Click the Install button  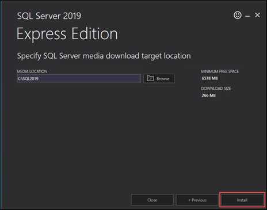click(242, 200)
